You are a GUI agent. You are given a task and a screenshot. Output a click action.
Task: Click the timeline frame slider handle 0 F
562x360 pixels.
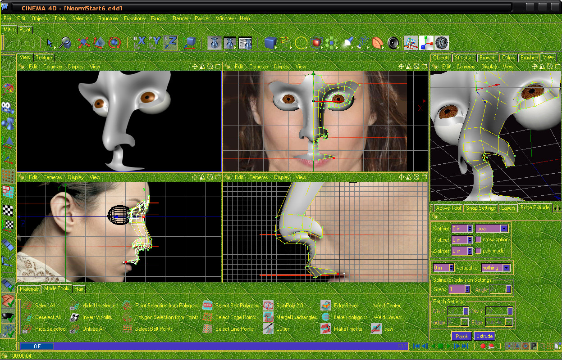point(37,346)
